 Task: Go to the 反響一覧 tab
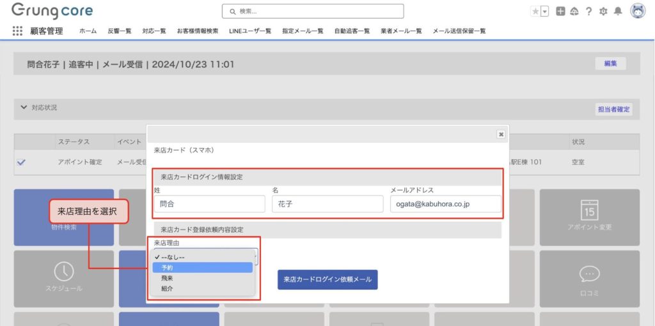pos(119,31)
